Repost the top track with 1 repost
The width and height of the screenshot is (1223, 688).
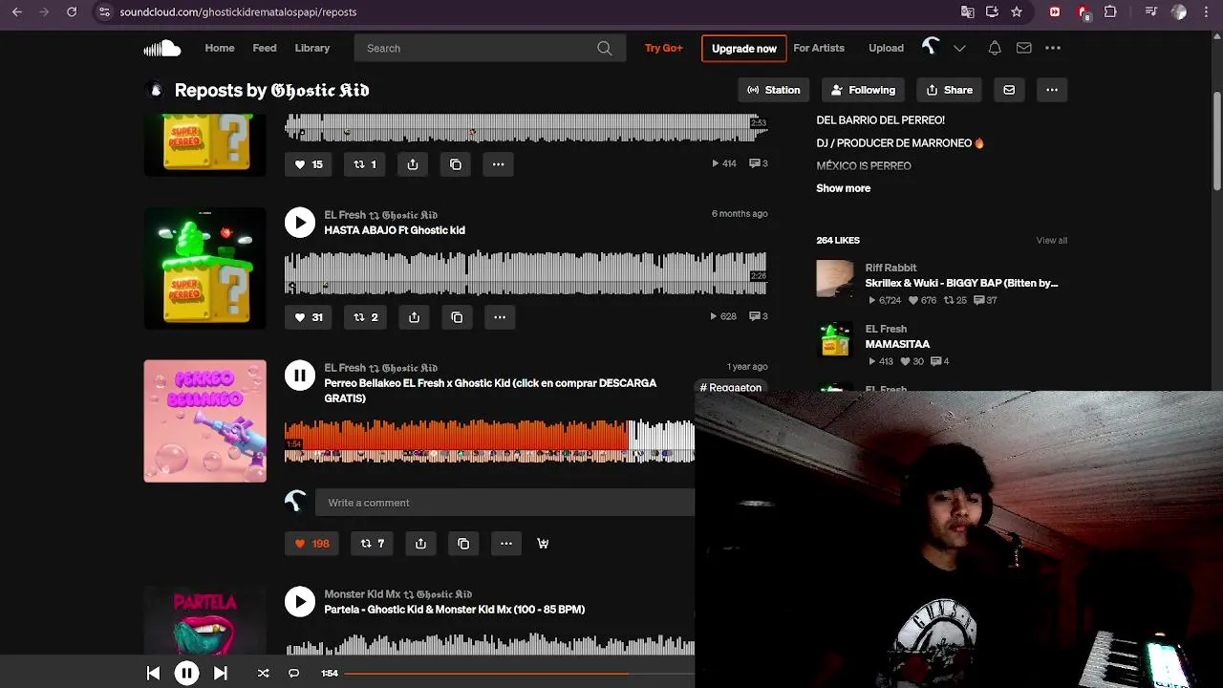click(x=365, y=164)
